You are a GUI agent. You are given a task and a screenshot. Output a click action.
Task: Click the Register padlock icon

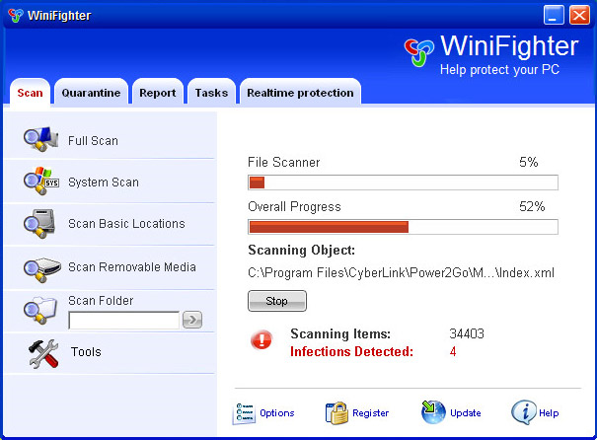(336, 413)
